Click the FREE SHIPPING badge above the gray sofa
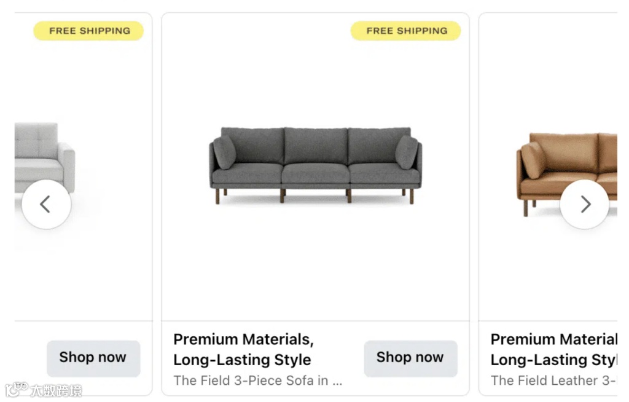Image resolution: width=629 pixels, height=402 pixels. 405,31
